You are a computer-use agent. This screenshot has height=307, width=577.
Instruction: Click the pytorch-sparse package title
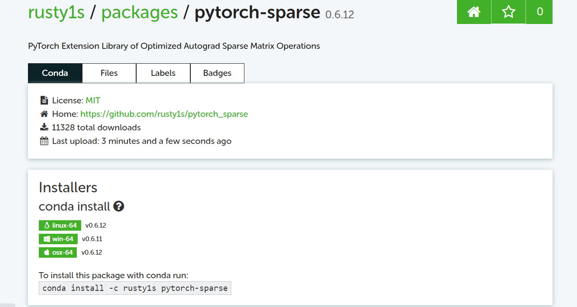[257, 12]
